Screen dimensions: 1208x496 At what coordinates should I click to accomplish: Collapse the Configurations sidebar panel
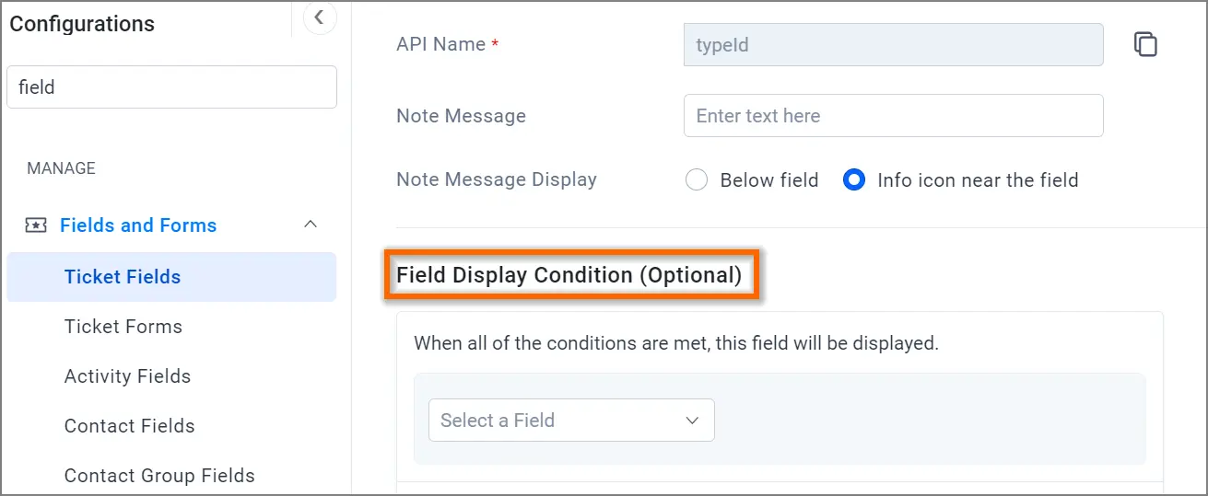click(x=319, y=17)
